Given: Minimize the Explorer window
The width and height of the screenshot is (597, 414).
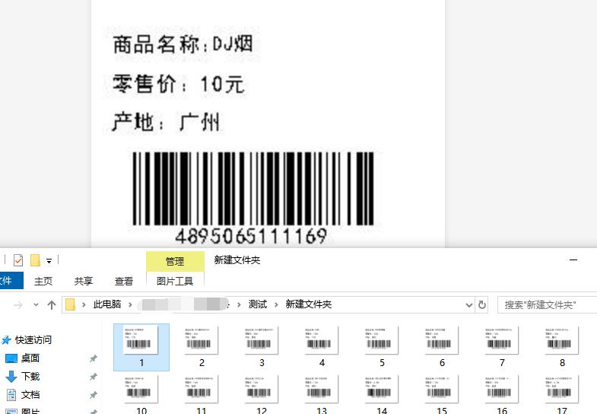Looking at the screenshot, I should click(x=573, y=260).
